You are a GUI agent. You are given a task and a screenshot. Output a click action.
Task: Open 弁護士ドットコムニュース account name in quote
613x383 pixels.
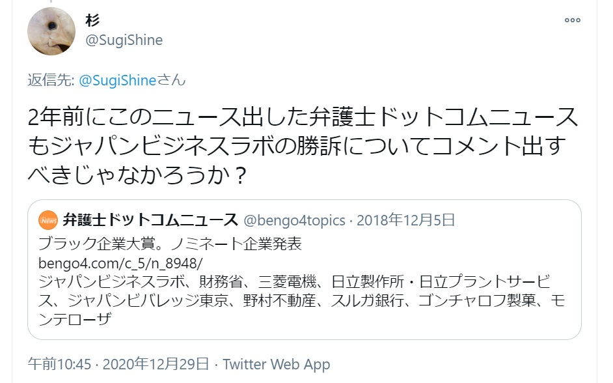pyautogui.click(x=150, y=220)
